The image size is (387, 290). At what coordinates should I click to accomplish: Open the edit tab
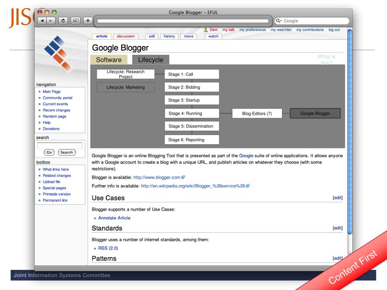(x=152, y=36)
